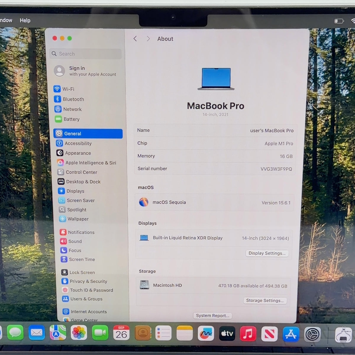This screenshot has height=355, width=355.
Task: Go back with the left chevron
Action: click(135, 39)
